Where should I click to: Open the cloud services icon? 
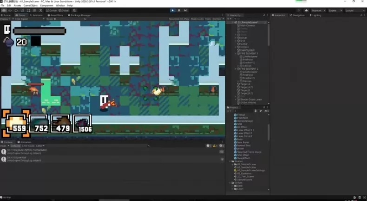tap(306, 10)
